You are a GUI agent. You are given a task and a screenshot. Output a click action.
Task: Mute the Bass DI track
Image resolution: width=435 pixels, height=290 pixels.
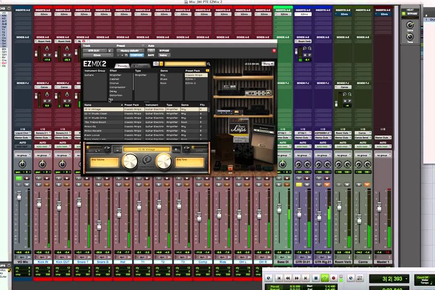(287, 184)
